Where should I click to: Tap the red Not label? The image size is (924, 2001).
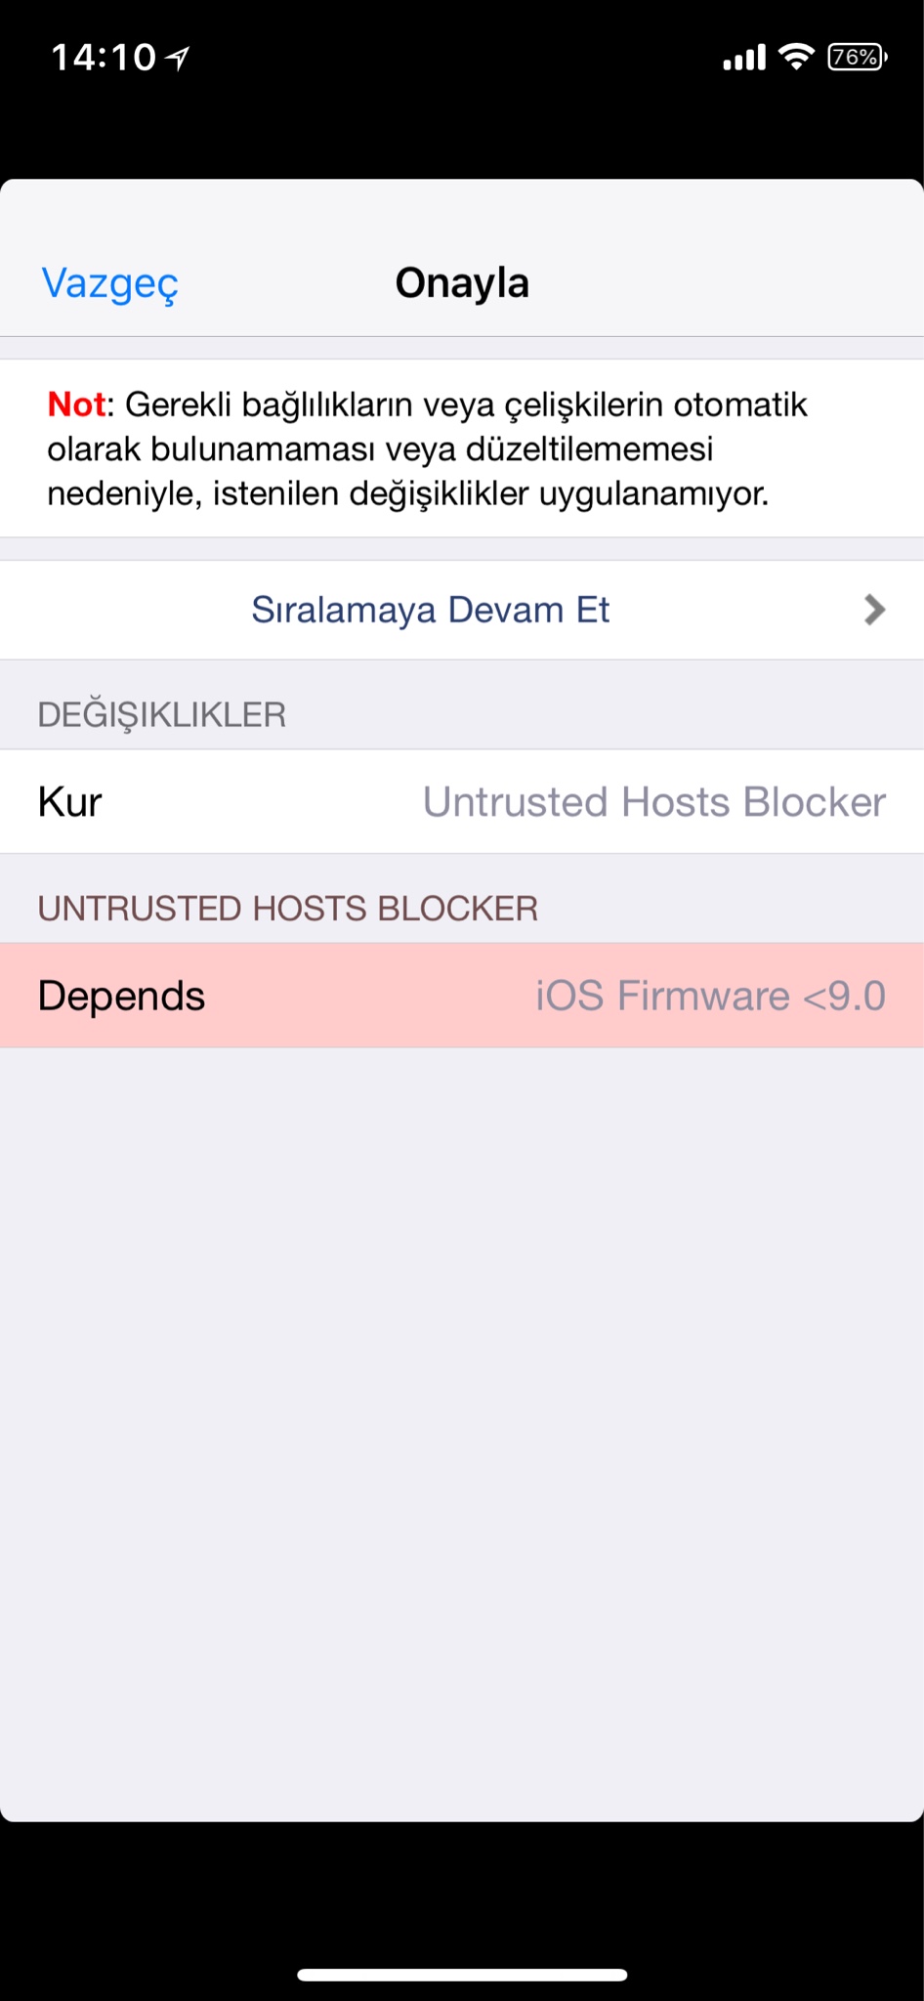(76, 404)
